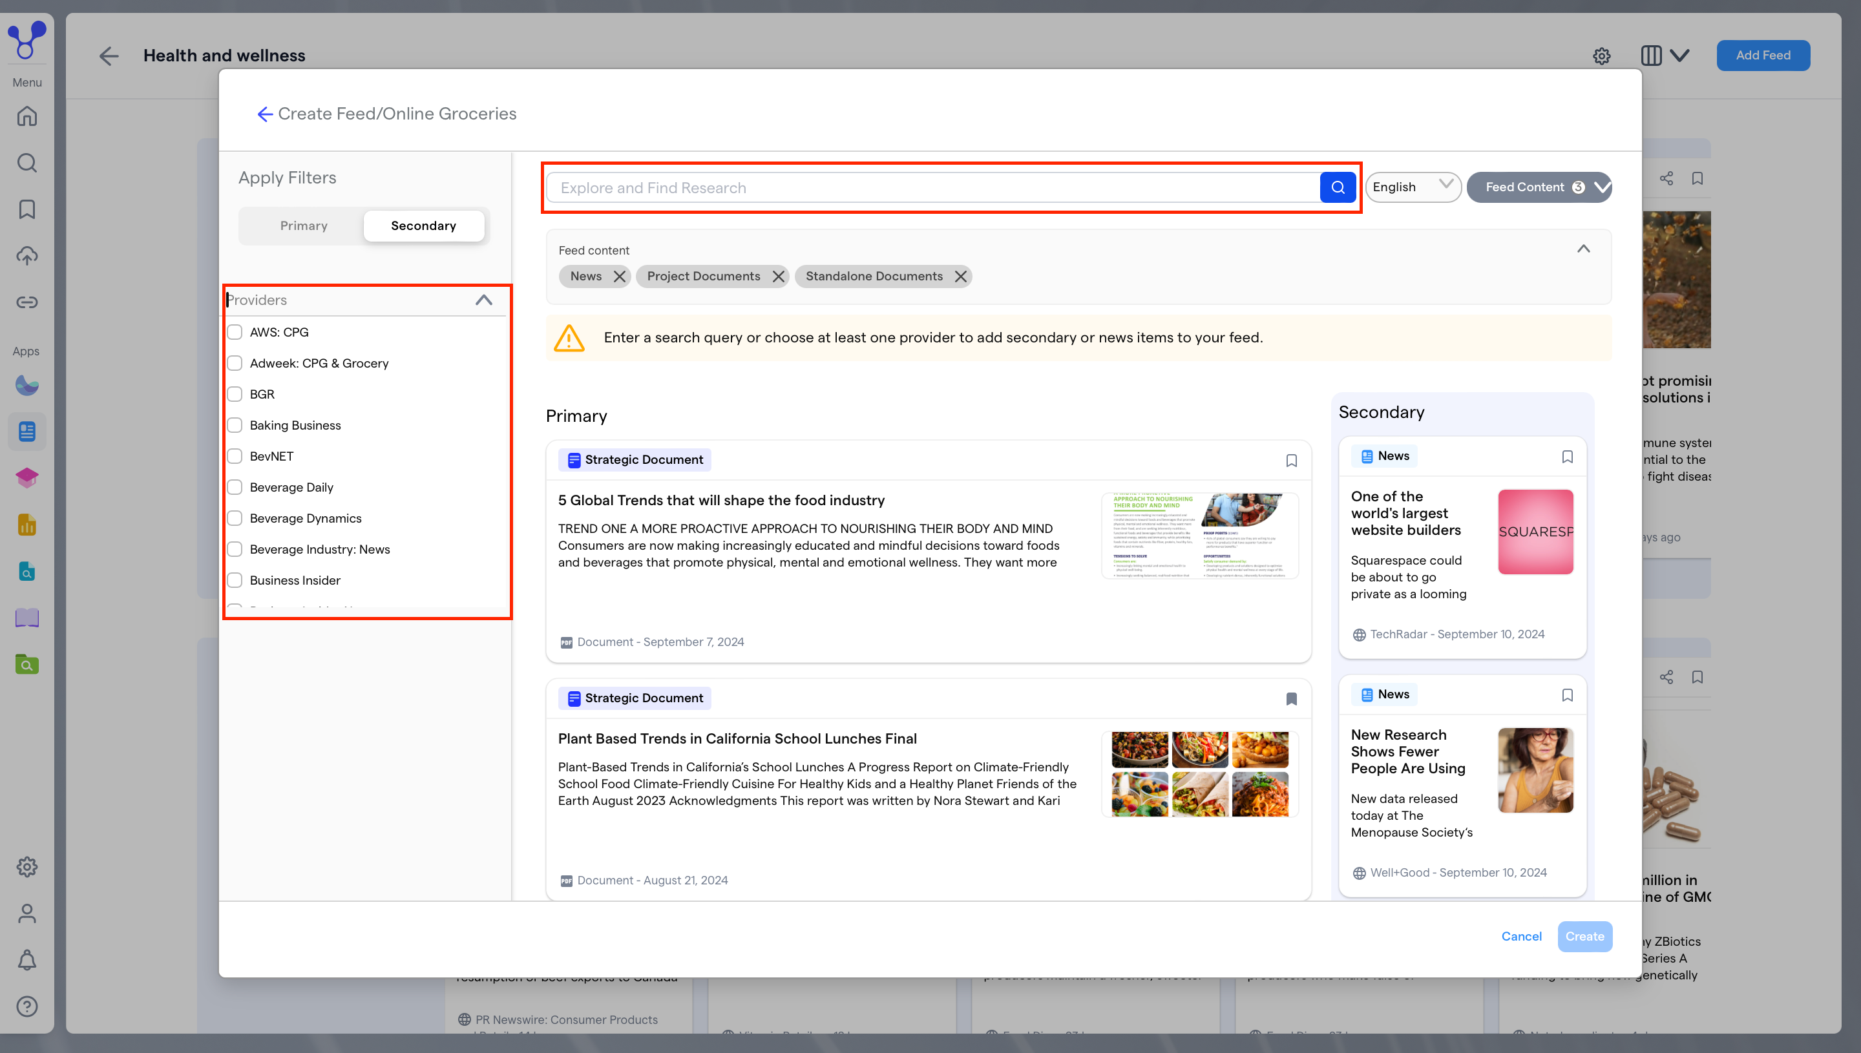Bookmark the Squarespace news card
The width and height of the screenshot is (1861, 1053).
coord(1568,456)
